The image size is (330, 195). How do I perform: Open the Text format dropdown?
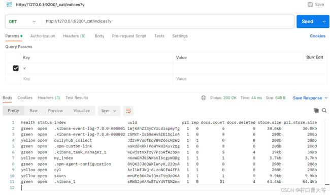(x=109, y=111)
